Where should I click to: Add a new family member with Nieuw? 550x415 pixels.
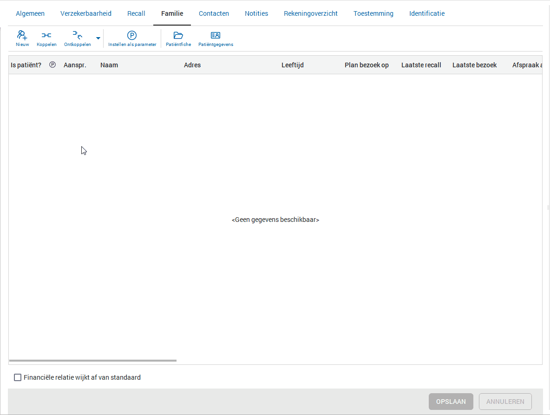22,39
